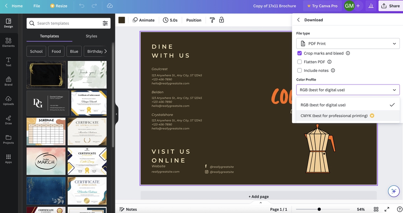Go back from the Download panel
The width and height of the screenshot is (403, 213).
298,20
